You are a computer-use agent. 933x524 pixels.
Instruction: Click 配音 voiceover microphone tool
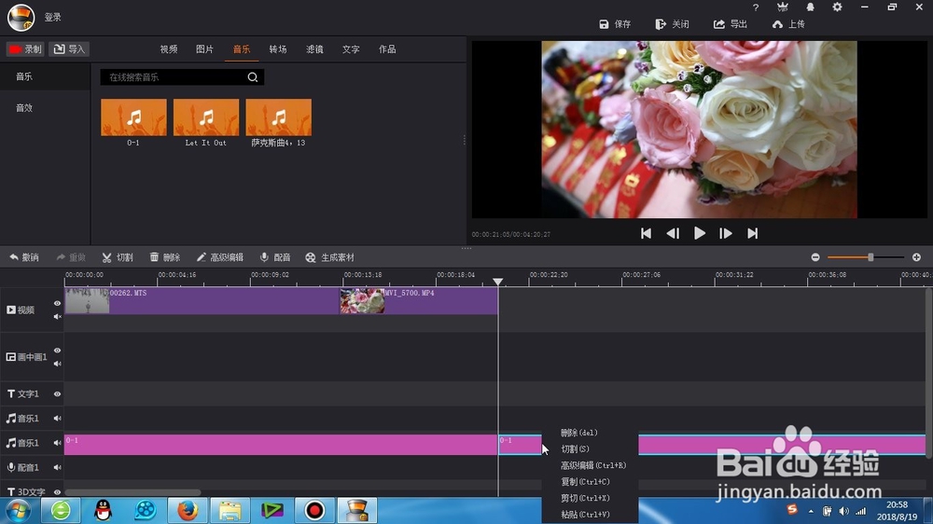tap(275, 257)
